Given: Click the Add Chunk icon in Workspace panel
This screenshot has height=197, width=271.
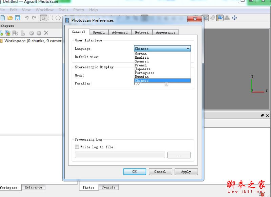Looking at the screenshot, I should pos(2,33).
